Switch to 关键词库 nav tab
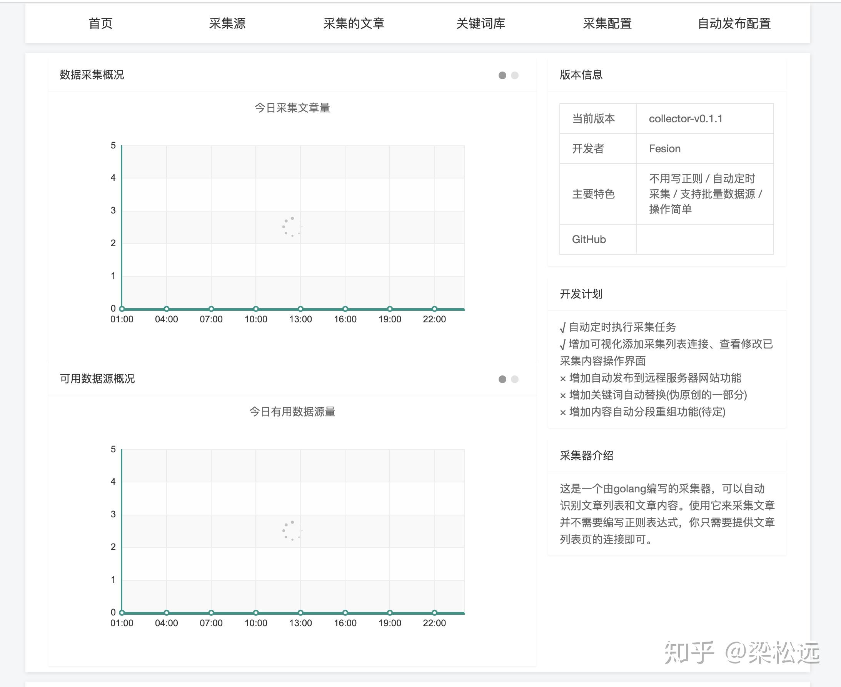The width and height of the screenshot is (841, 687). pos(481,24)
